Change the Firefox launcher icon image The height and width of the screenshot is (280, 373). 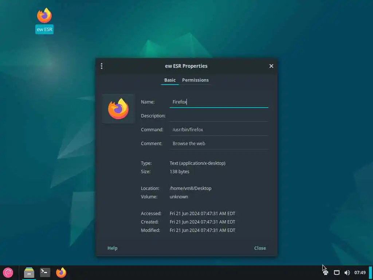pos(118,109)
